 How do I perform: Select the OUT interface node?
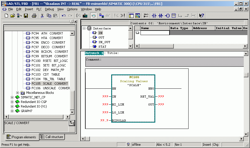click(101, 38)
